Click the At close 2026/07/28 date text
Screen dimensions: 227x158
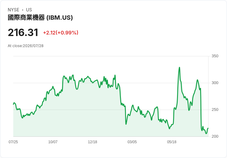coord(26,46)
